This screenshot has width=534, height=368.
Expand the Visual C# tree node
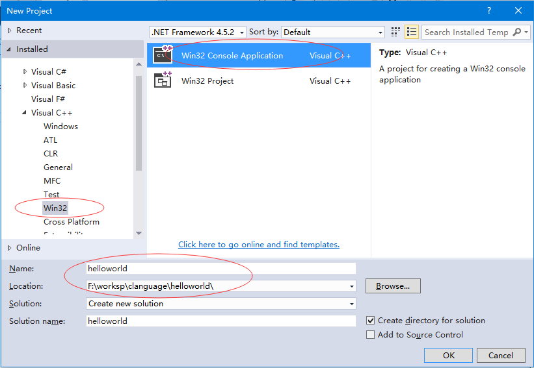click(x=25, y=72)
